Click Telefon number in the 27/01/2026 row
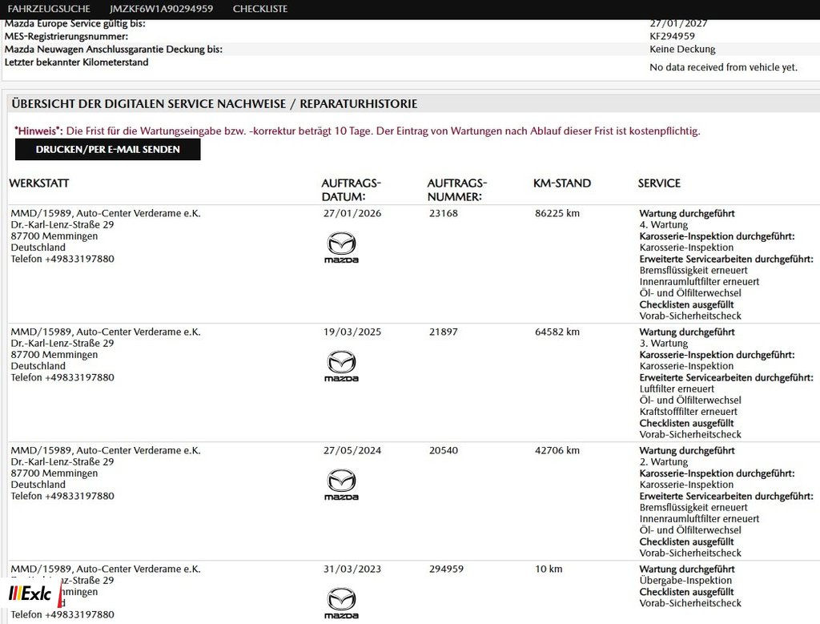 click(x=62, y=259)
